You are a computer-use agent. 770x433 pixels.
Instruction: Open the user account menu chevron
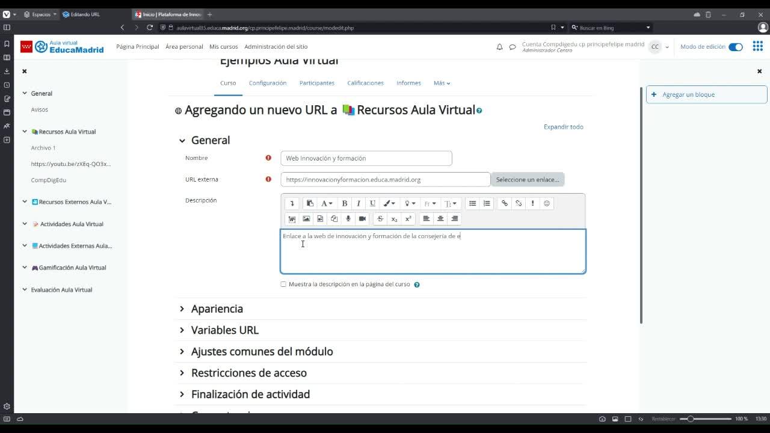667,48
